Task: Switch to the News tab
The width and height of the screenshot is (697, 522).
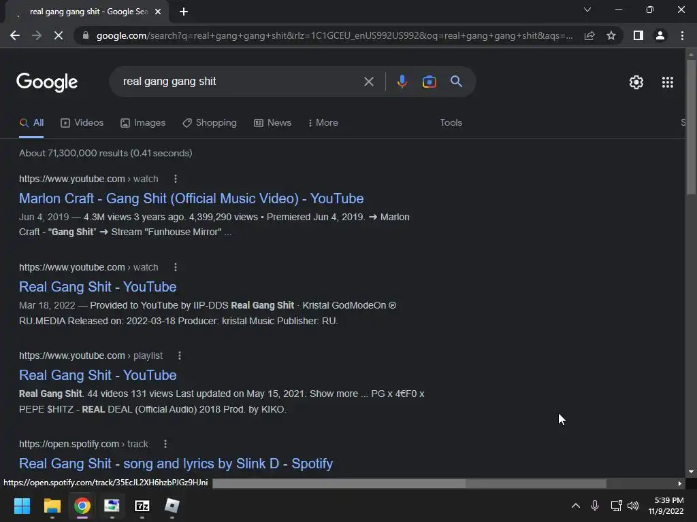Action: tap(272, 123)
